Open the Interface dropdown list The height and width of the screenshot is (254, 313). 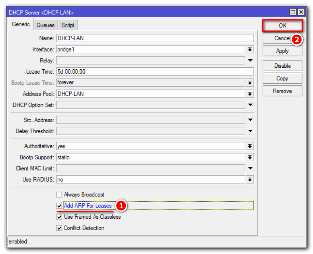pos(250,49)
